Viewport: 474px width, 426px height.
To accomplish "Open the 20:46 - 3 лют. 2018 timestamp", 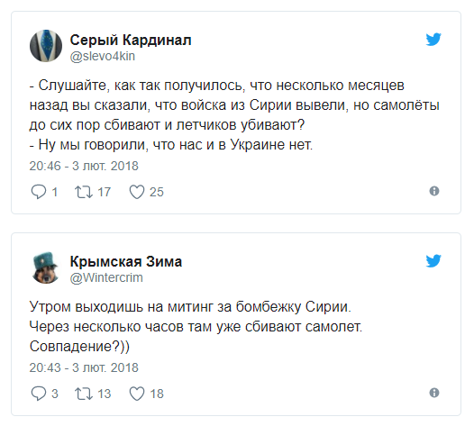I will pyautogui.click(x=84, y=166).
